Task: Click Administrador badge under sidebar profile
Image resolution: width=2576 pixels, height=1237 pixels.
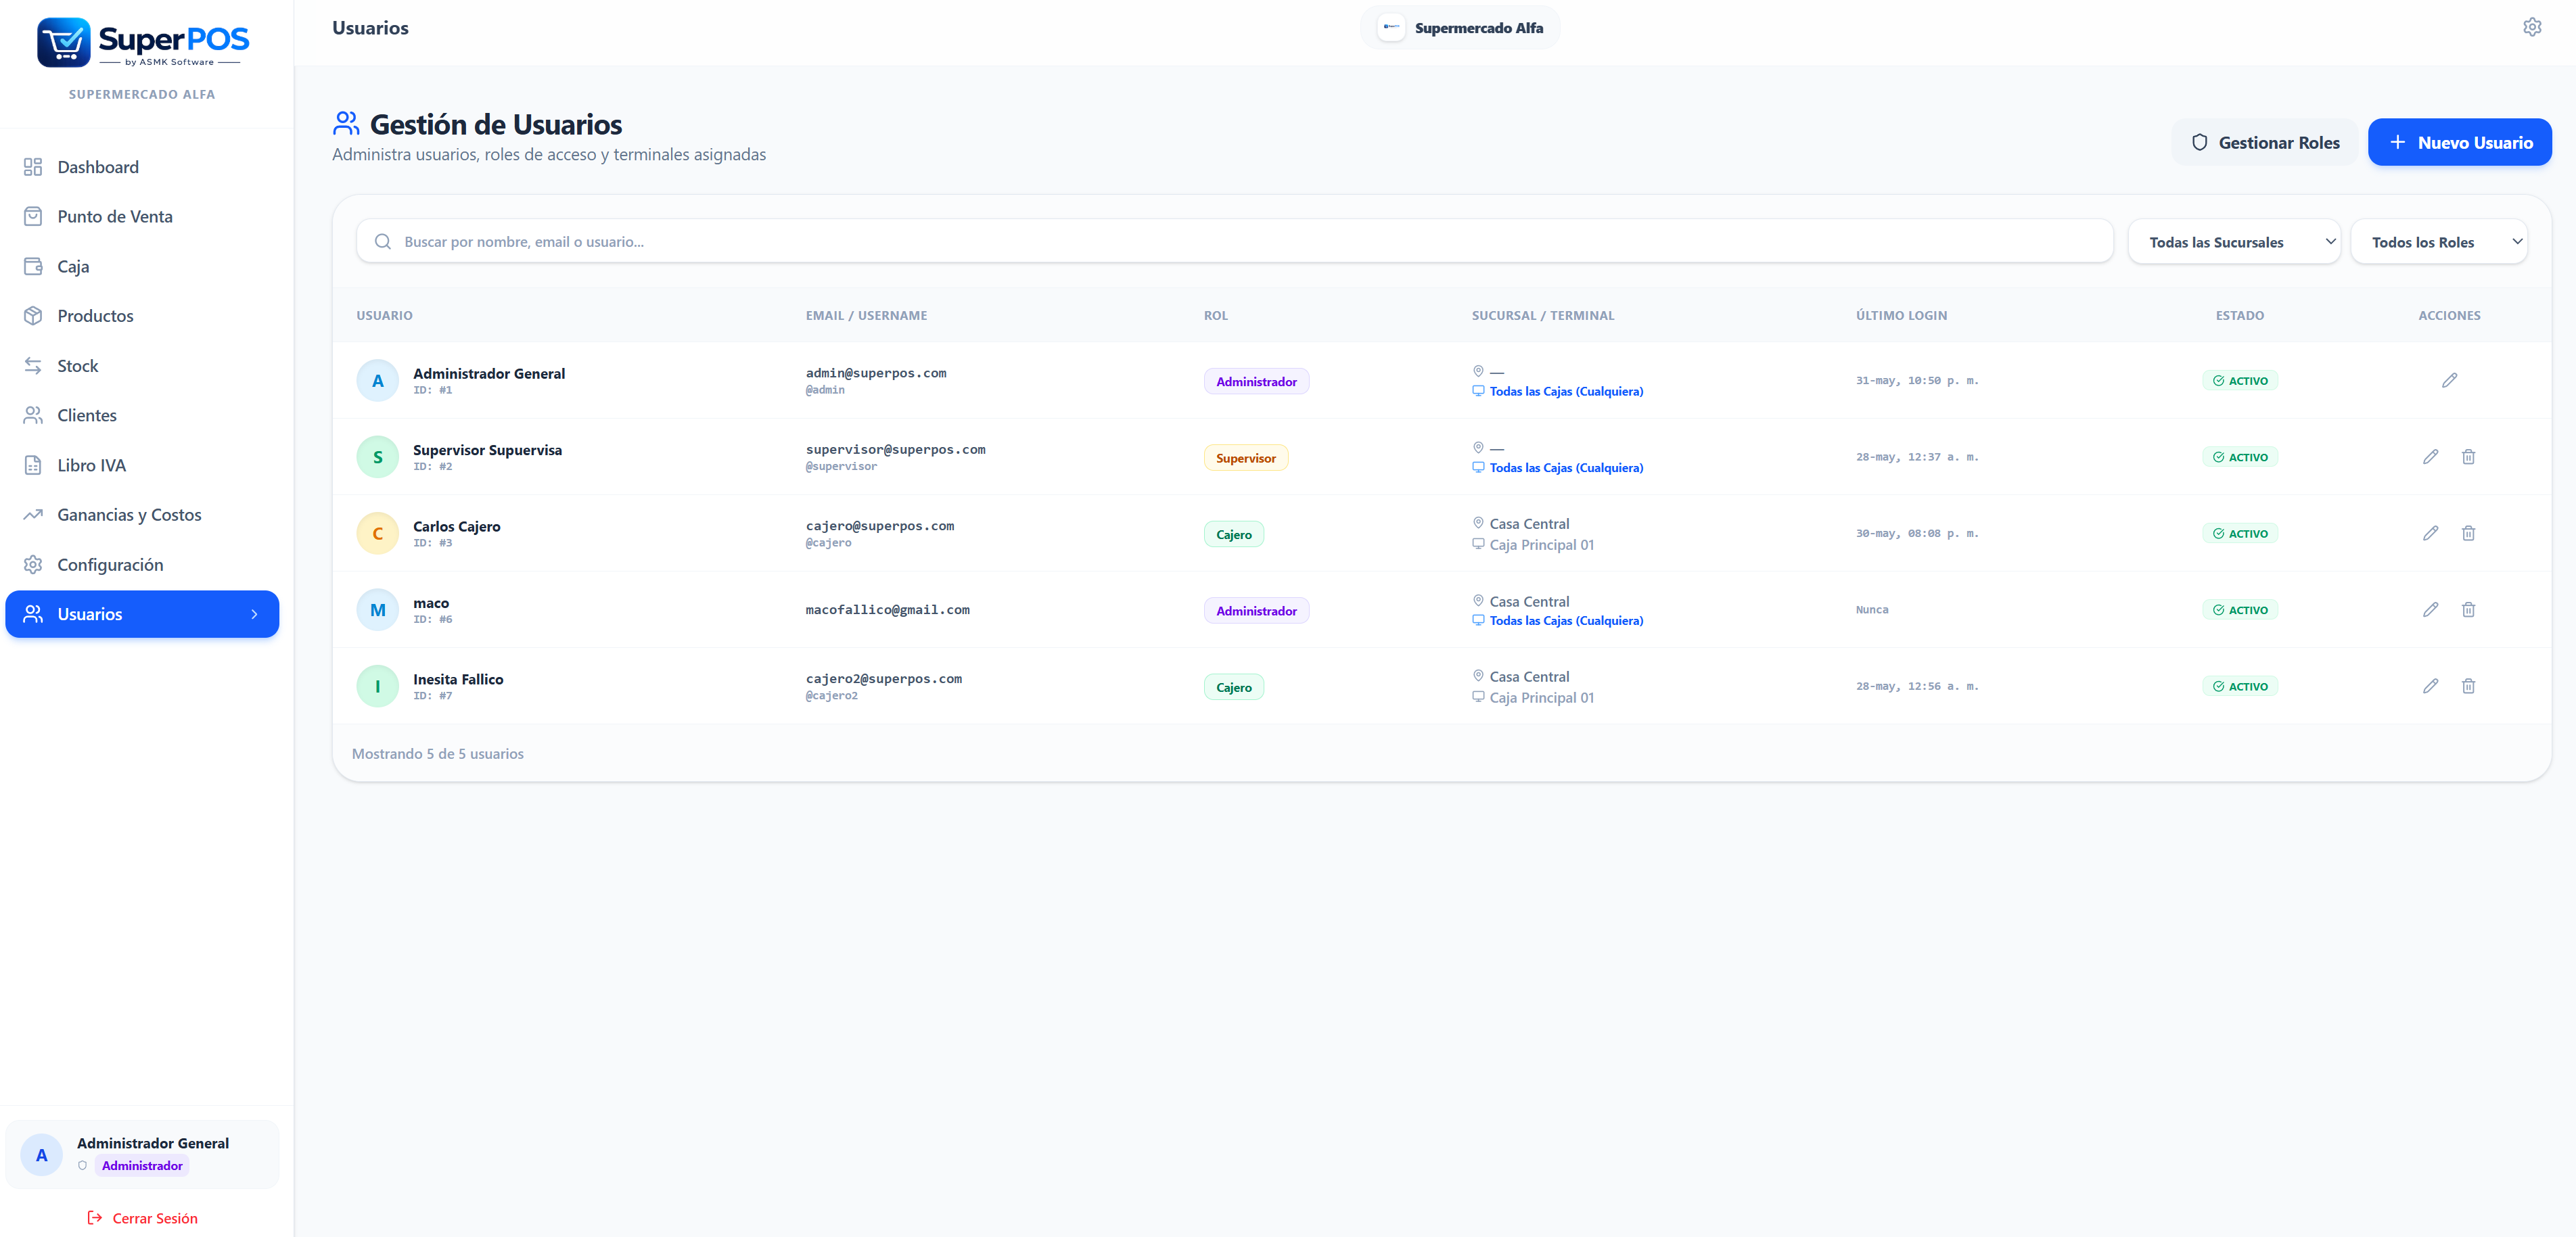Action: 142,1166
